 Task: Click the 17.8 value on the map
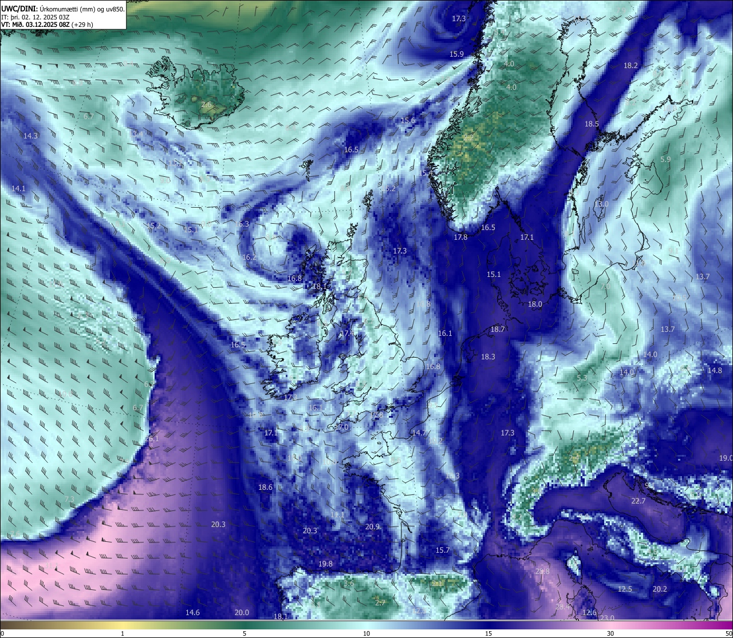(x=460, y=237)
